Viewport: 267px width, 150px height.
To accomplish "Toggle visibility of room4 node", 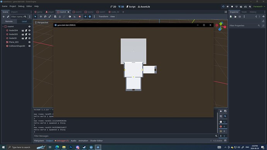I will click(29, 27).
